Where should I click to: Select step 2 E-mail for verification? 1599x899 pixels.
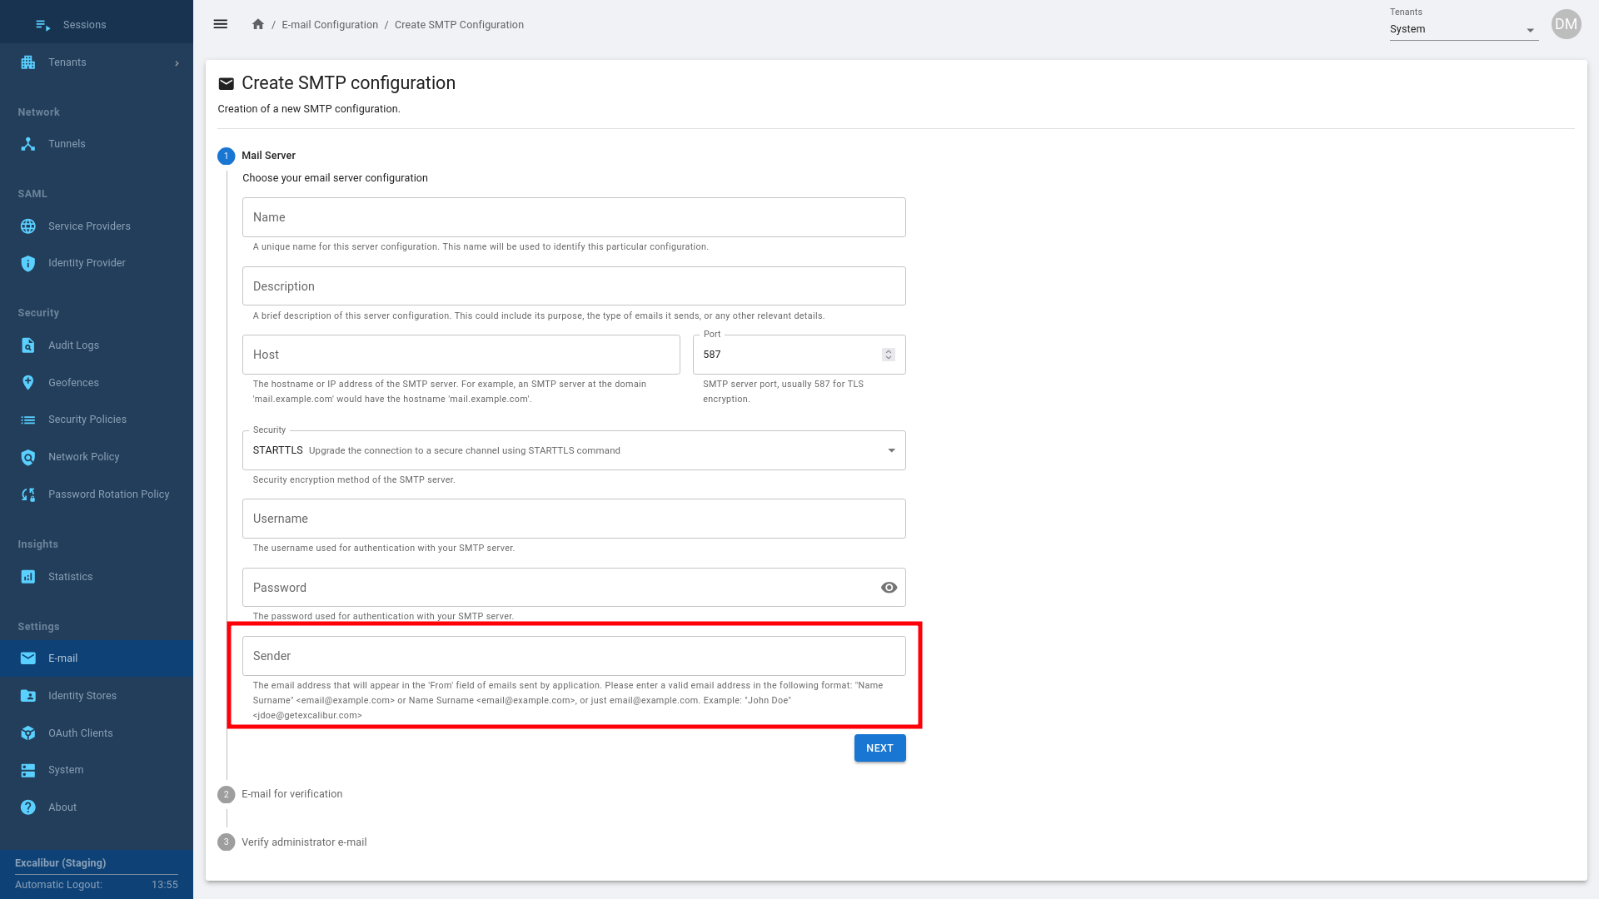coord(291,794)
